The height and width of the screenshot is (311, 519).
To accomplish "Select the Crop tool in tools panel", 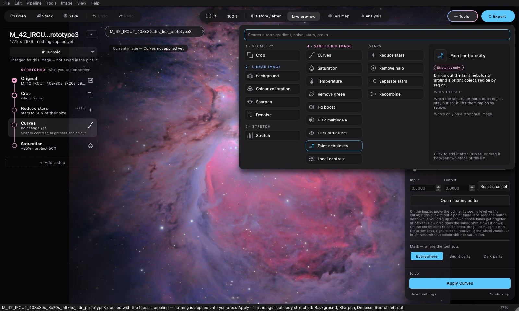I will [272, 55].
